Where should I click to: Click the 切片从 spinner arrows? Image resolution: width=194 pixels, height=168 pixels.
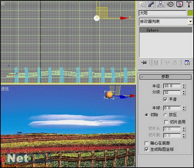pyautogui.click(x=184, y=129)
